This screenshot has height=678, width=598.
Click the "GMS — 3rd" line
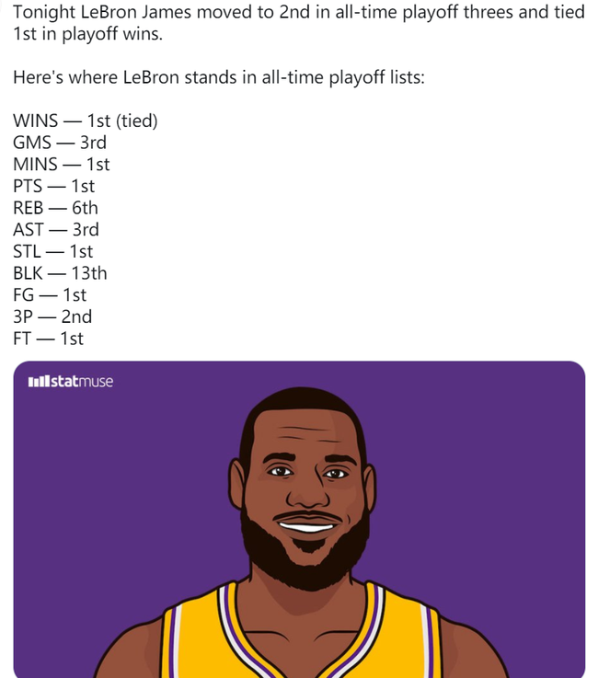click(x=60, y=143)
